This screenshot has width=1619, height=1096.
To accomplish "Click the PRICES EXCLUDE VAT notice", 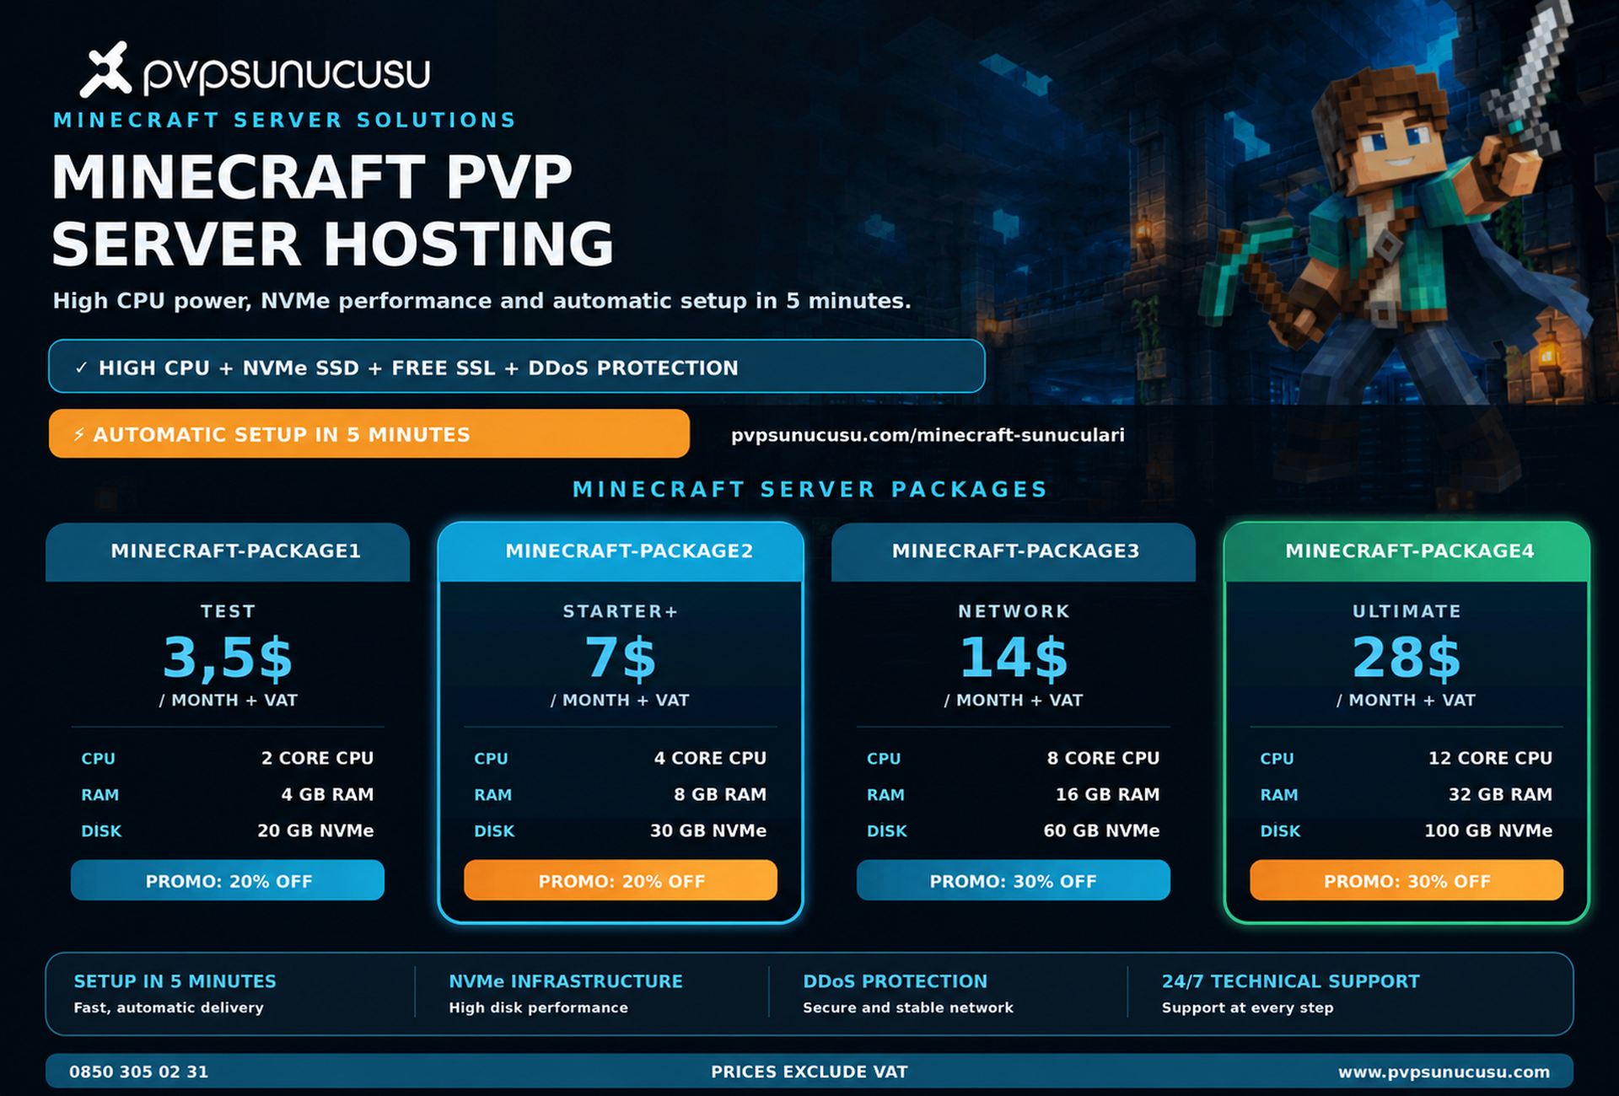I will 809,1072.
